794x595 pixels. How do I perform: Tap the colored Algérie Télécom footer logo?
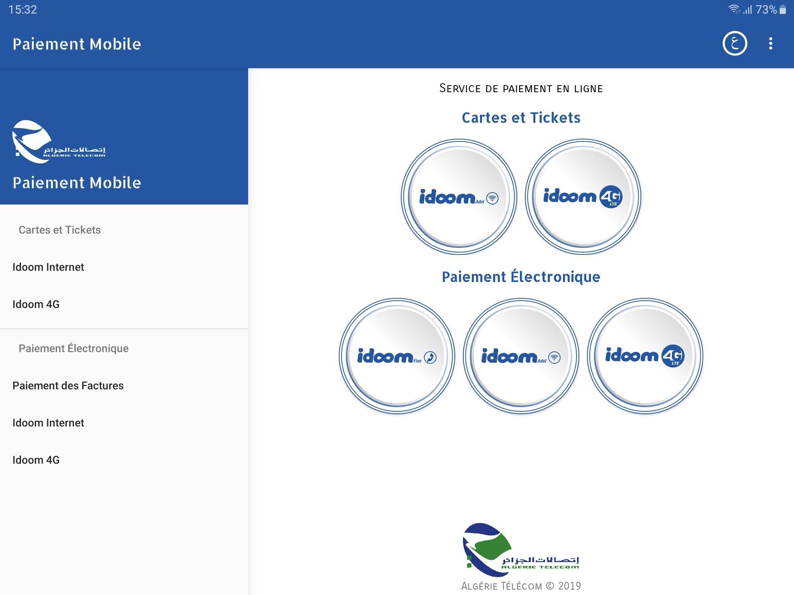coord(521,549)
